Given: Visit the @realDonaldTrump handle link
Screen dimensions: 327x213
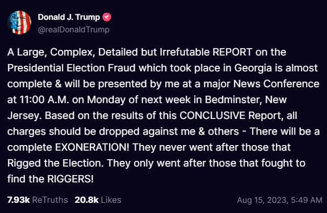Looking at the screenshot, I should 74,29.
